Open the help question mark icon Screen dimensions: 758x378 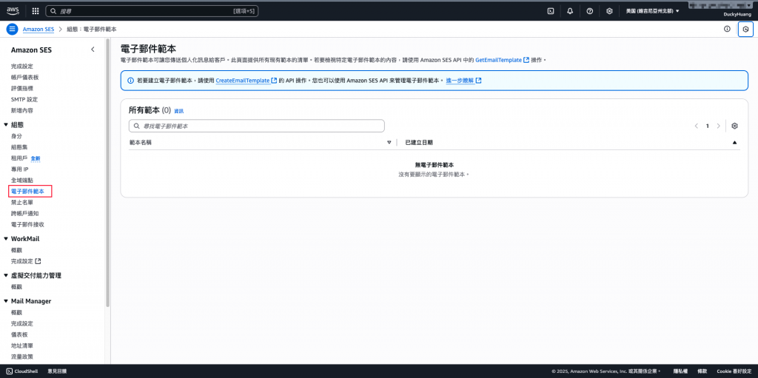[x=590, y=10]
